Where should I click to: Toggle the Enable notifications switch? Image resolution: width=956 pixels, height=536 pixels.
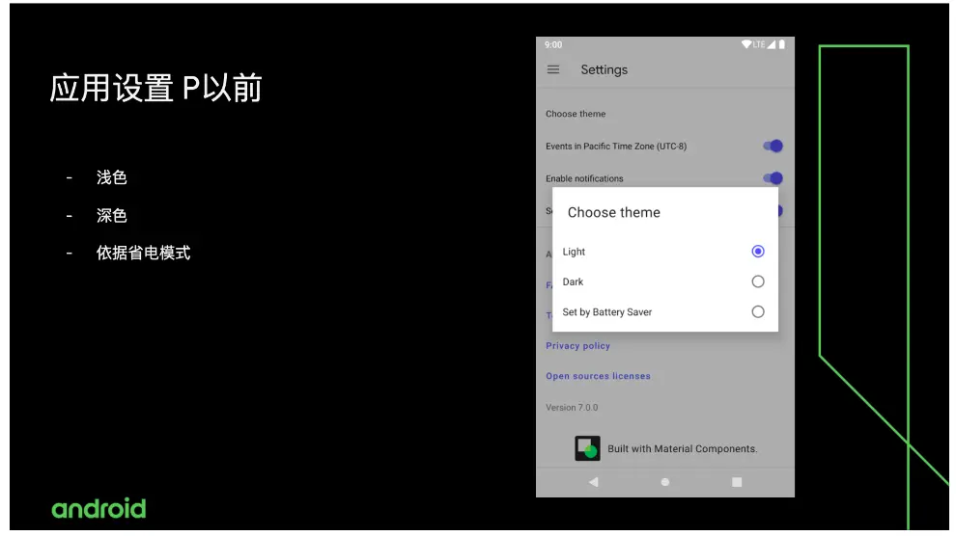(773, 178)
